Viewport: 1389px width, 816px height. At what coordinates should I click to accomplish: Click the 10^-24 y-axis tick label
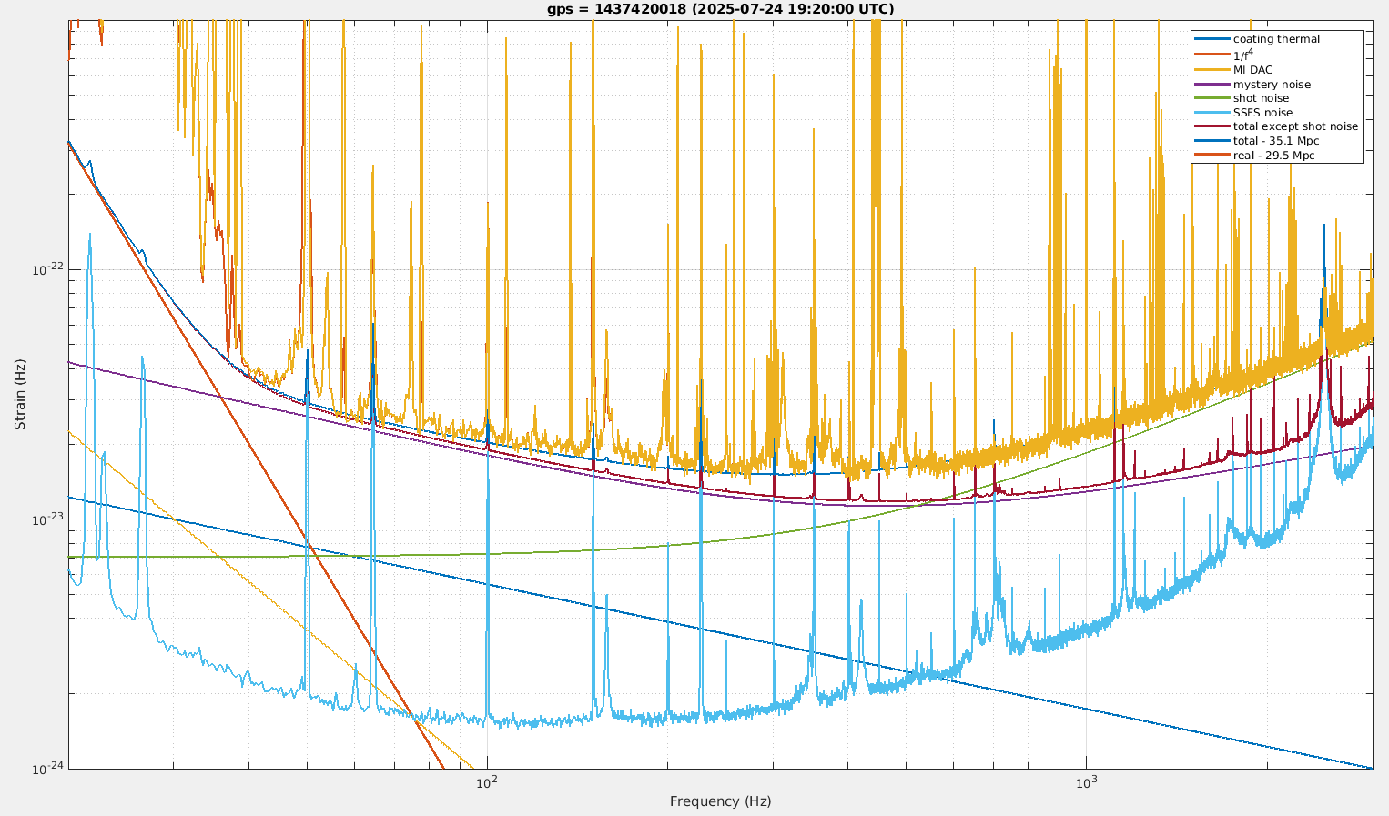47,768
